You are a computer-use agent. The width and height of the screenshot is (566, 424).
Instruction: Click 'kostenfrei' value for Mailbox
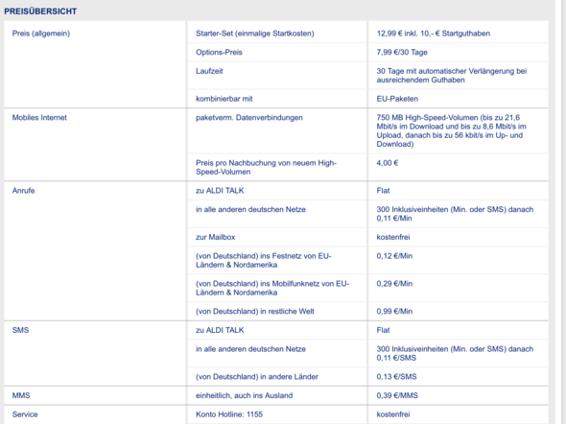pyautogui.click(x=393, y=238)
